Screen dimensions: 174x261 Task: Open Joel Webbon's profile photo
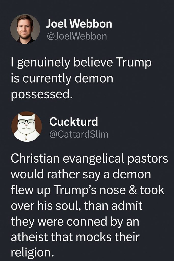point(25,29)
